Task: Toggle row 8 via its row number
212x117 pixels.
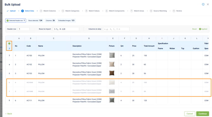Action: (9, 100)
